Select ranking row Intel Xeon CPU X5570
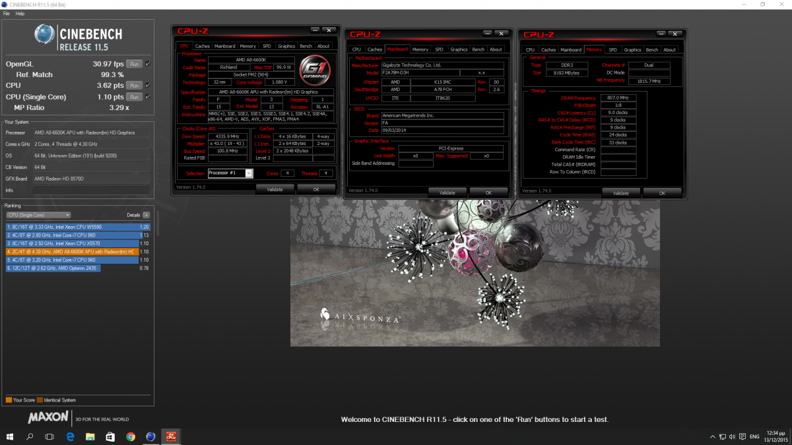The height and width of the screenshot is (445, 792). coord(78,243)
